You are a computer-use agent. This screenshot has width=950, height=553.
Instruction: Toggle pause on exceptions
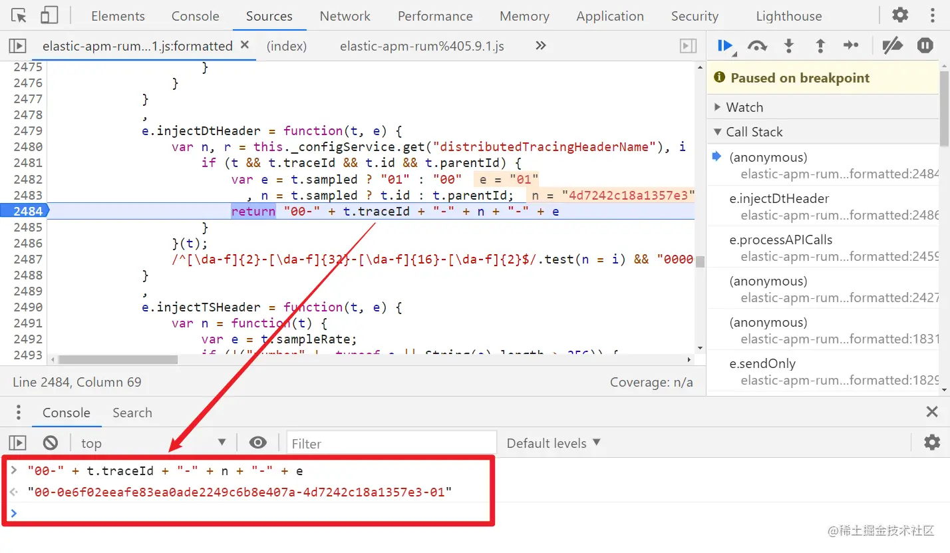click(925, 45)
